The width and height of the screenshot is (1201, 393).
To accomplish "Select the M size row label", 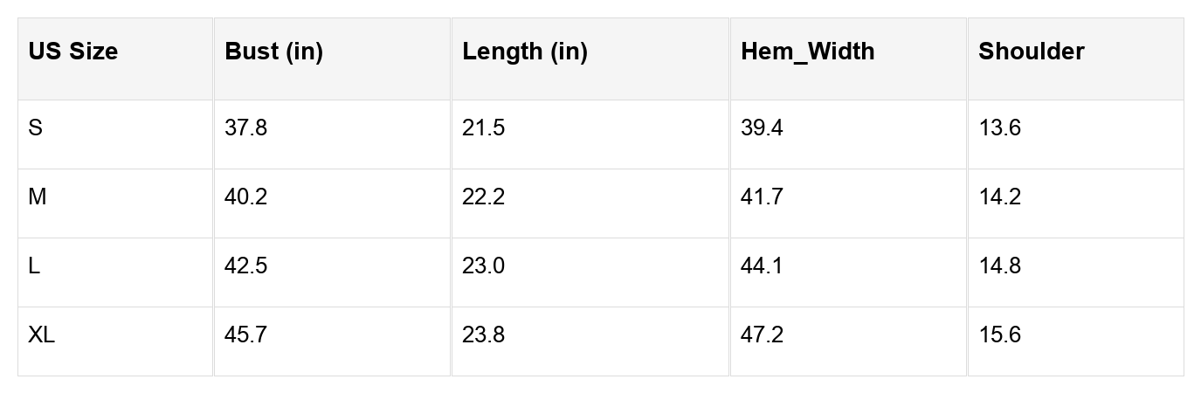I will tap(37, 197).
